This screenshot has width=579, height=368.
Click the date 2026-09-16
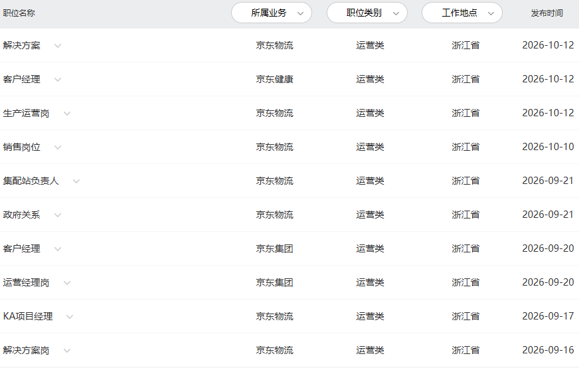548,350
